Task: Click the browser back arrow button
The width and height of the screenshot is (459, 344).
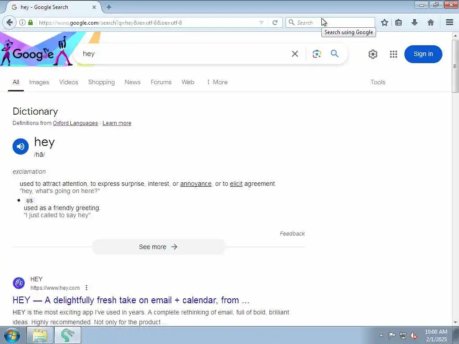Action: click(9, 22)
